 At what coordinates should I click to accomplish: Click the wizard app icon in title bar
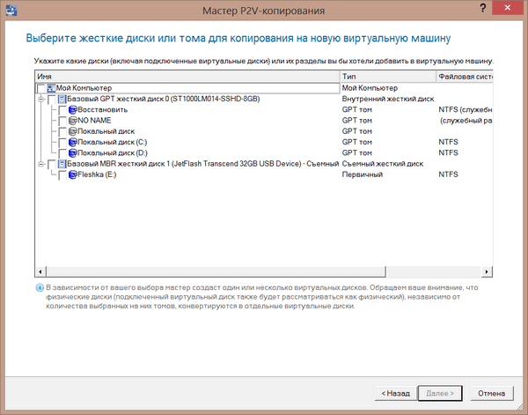pyautogui.click(x=11, y=10)
